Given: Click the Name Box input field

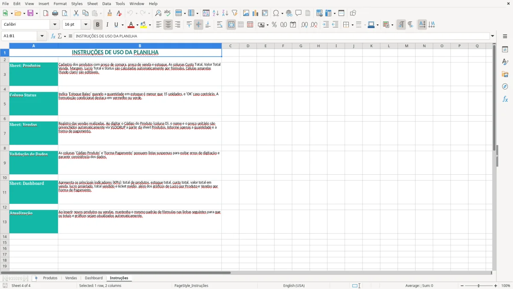Looking at the screenshot, I should [20, 36].
